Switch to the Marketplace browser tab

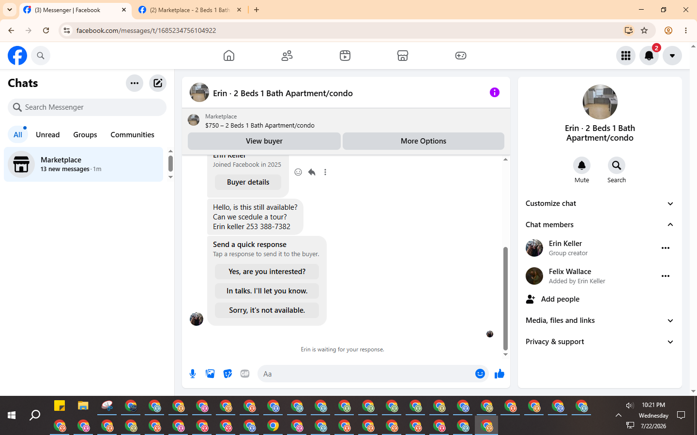(189, 10)
